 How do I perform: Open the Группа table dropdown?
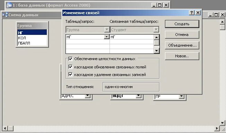[x=107, y=30]
